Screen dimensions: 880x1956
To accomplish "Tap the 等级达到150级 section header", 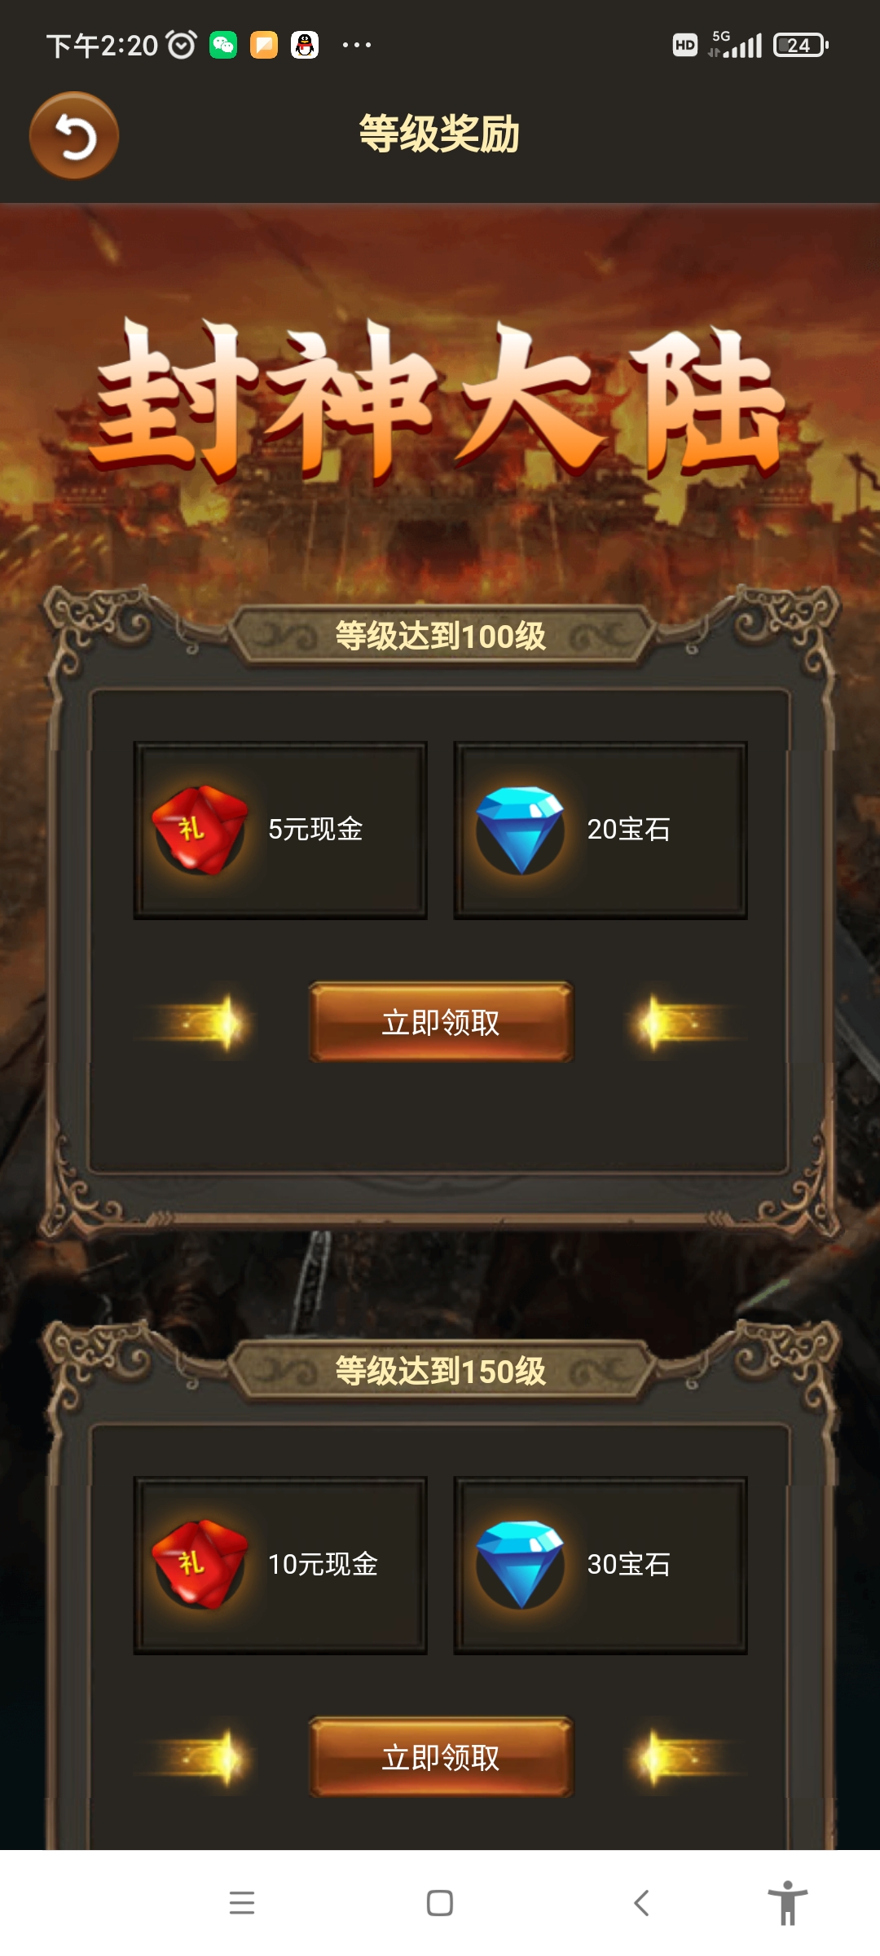I will click(441, 1371).
